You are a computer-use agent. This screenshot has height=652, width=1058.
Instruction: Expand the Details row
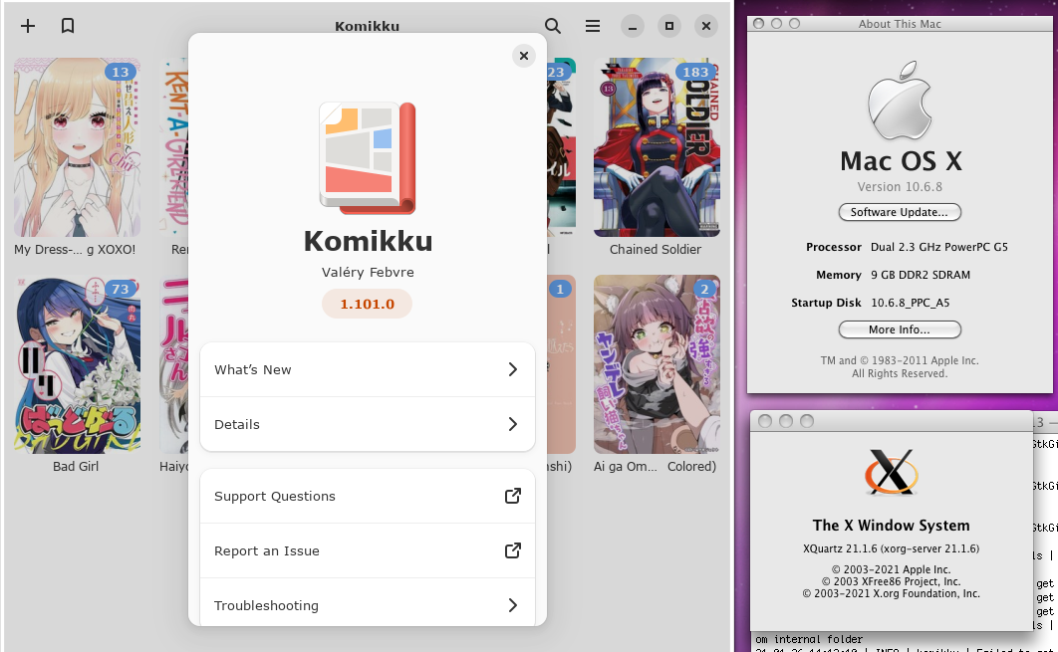[368, 424]
